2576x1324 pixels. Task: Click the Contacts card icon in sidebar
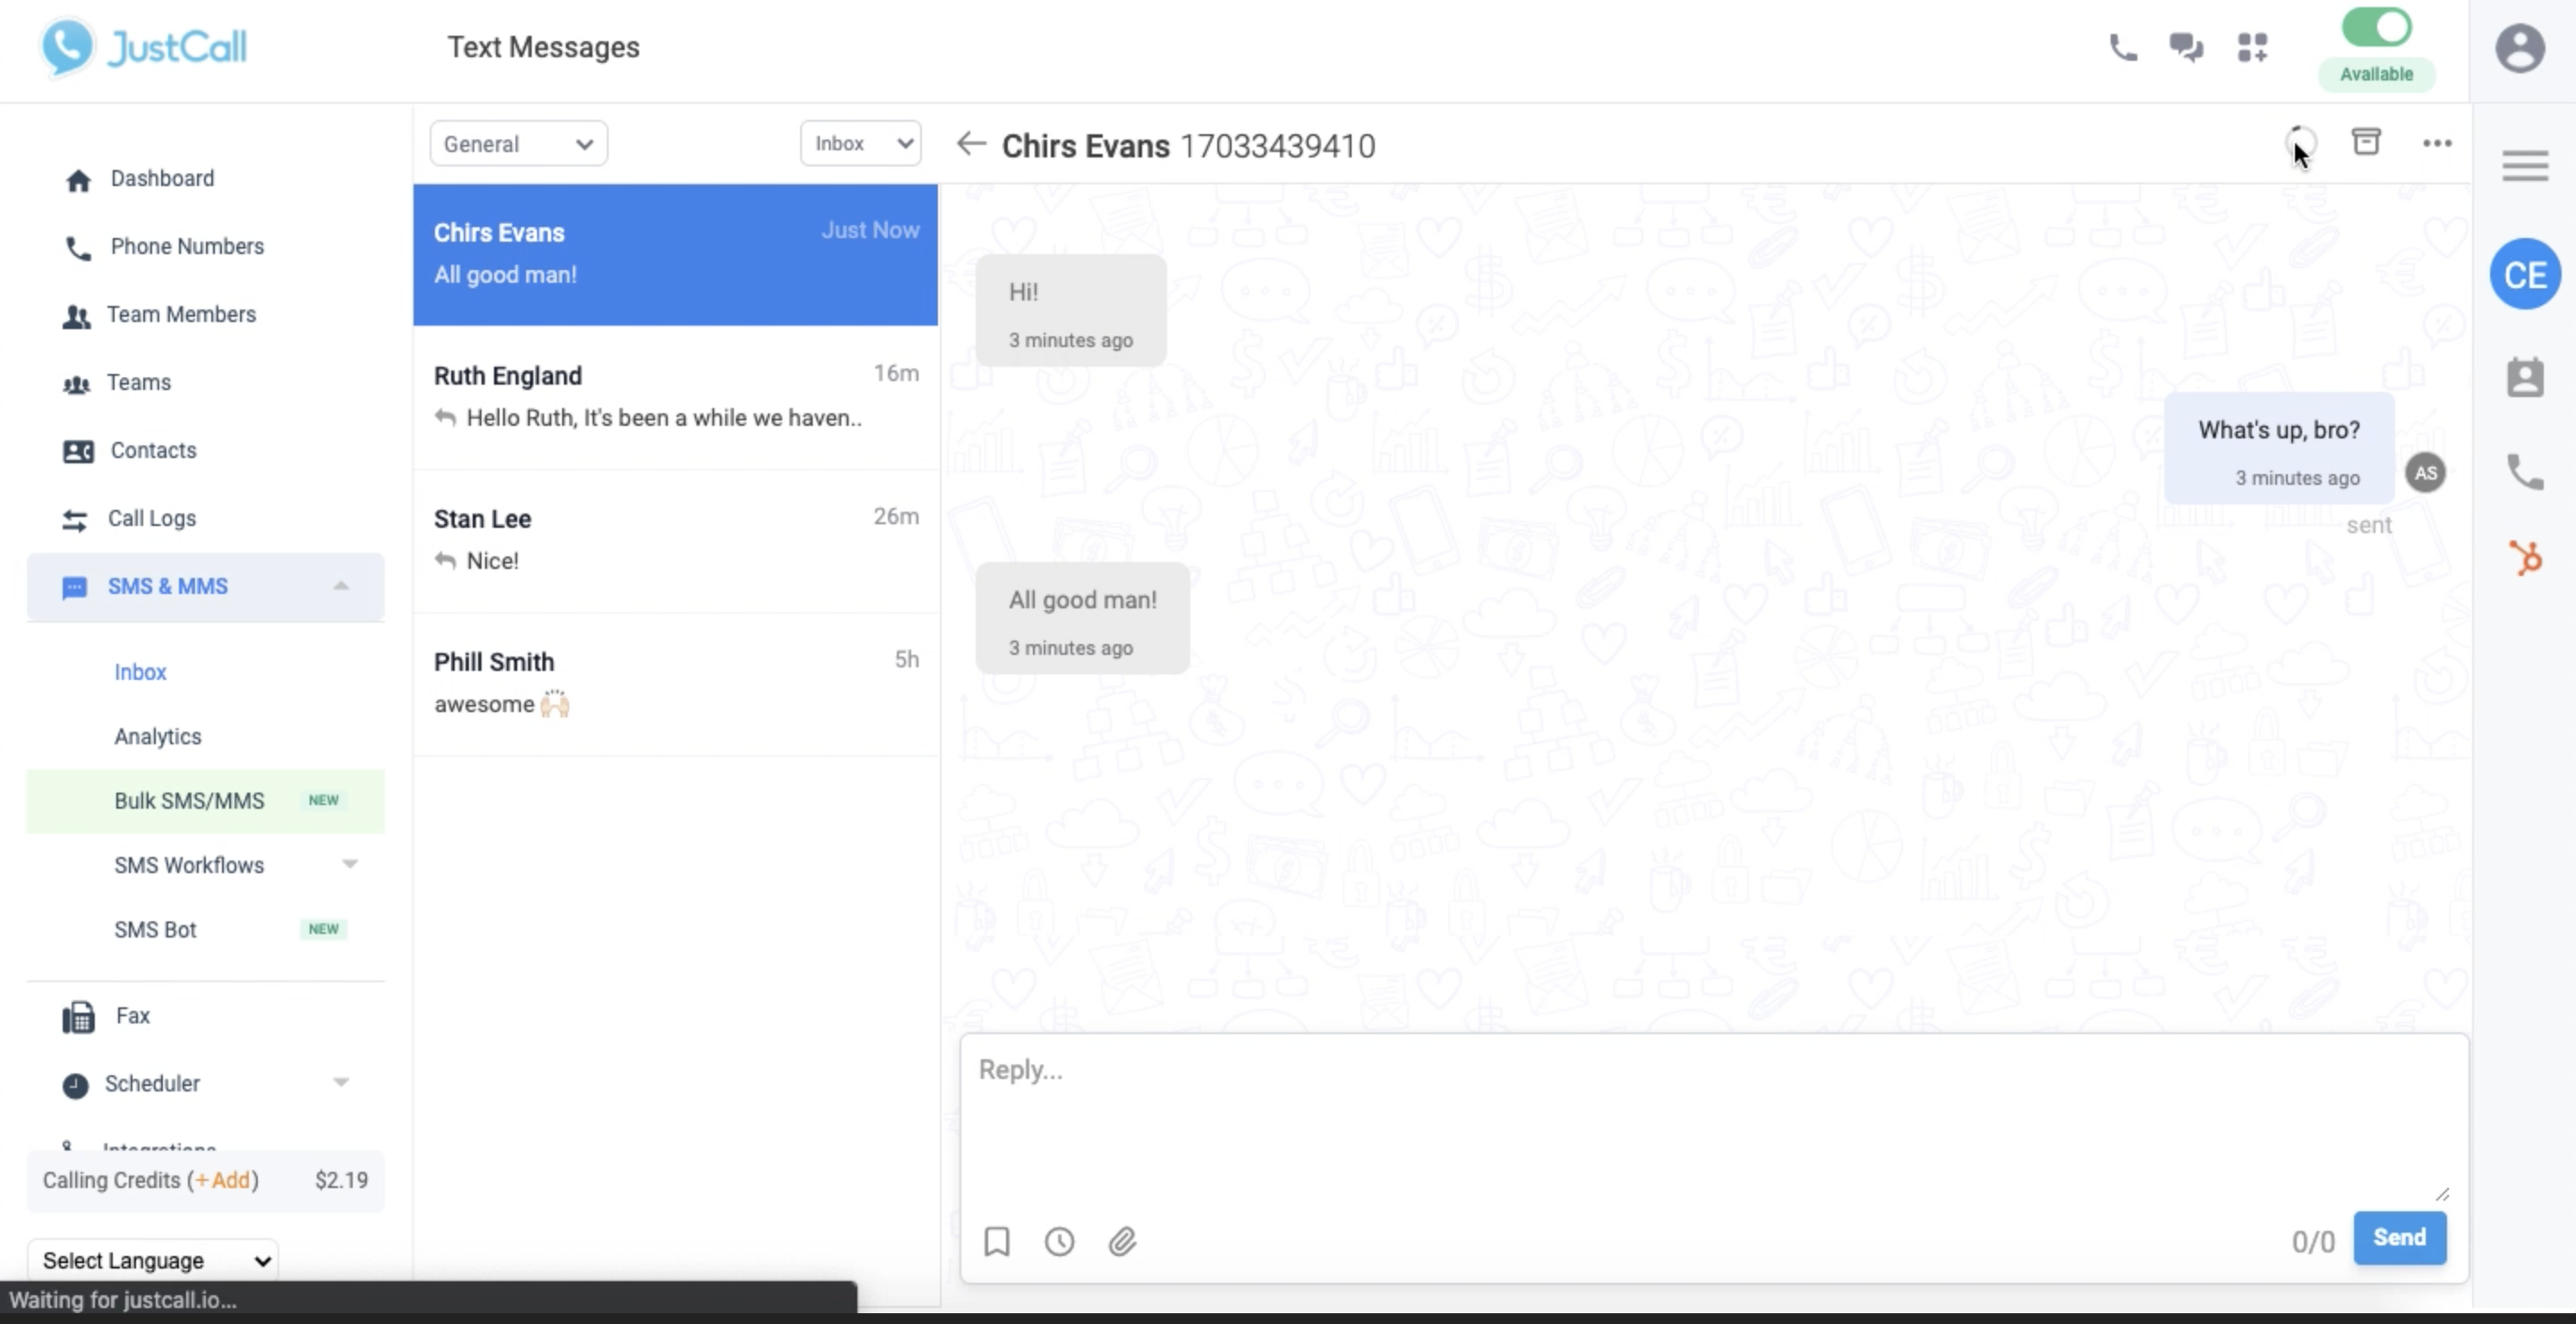pos(78,451)
